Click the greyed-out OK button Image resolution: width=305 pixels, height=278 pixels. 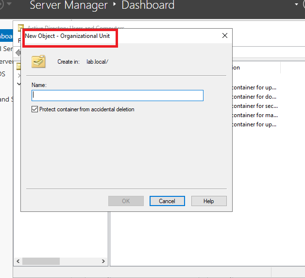(126, 201)
